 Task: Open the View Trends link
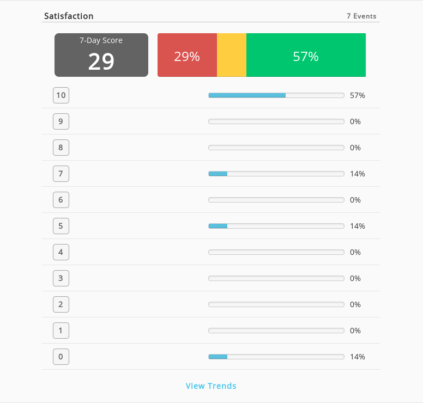pyautogui.click(x=211, y=386)
